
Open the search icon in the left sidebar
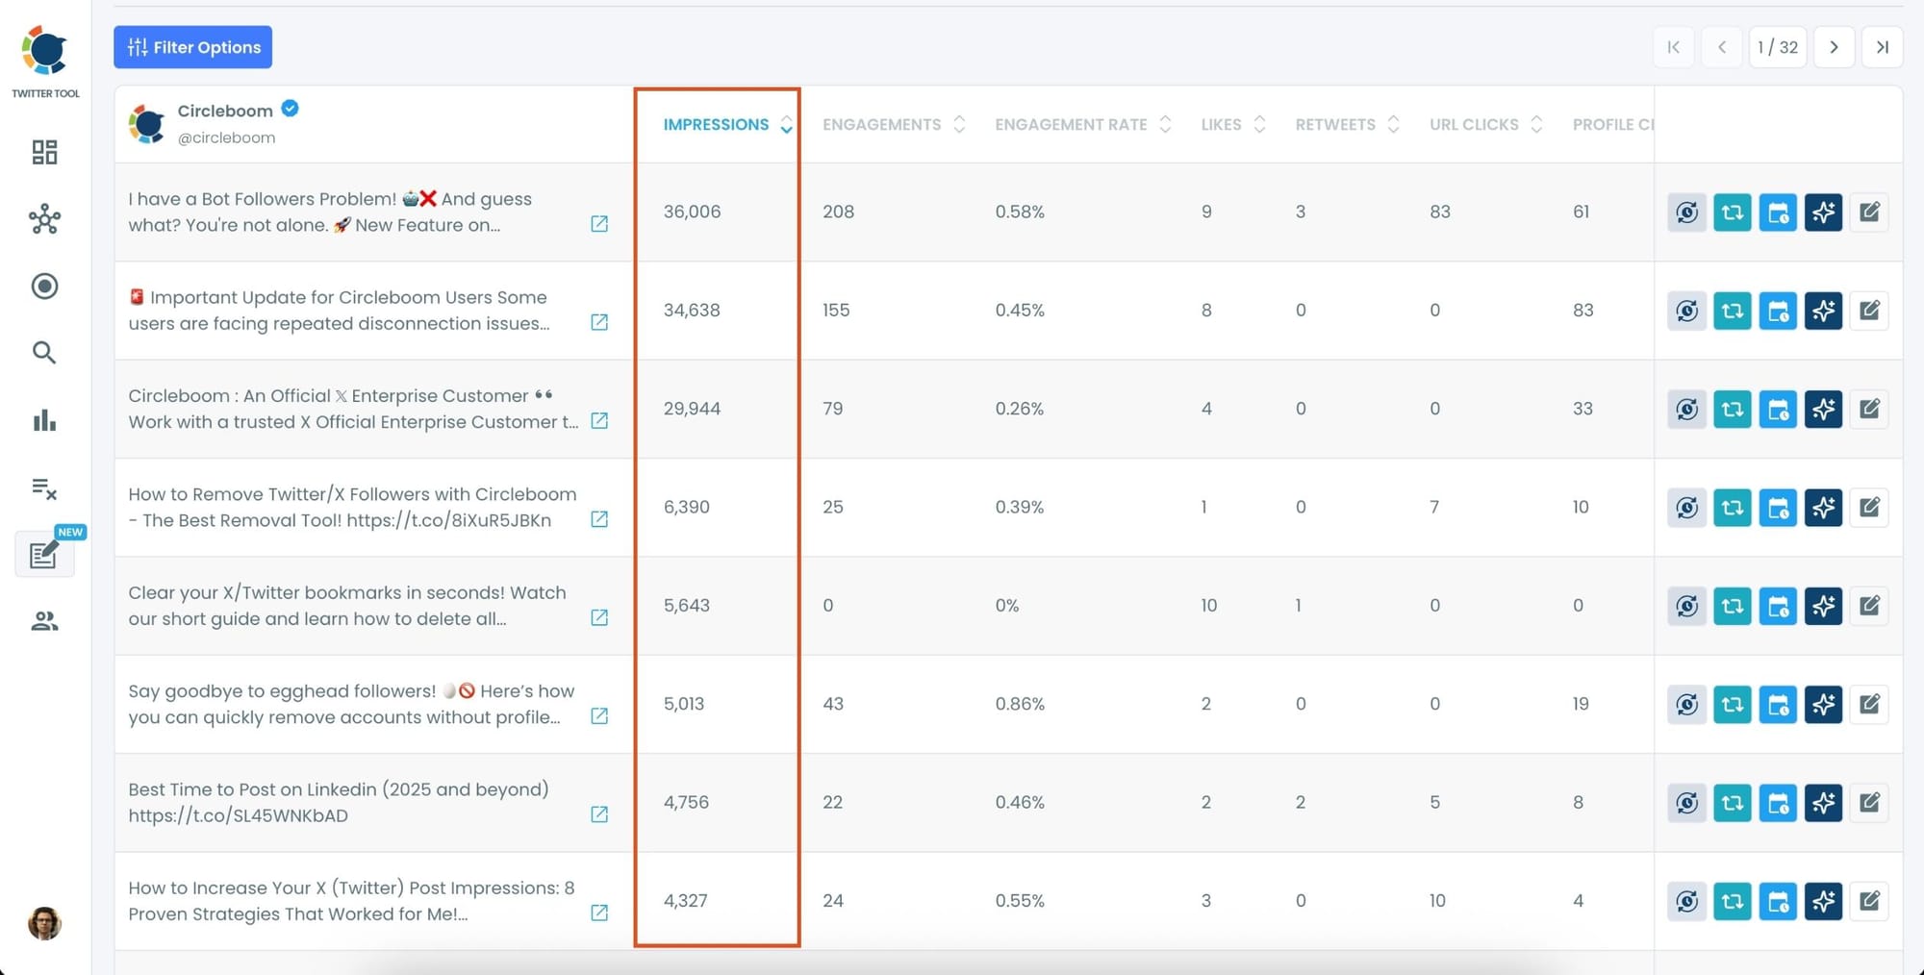coord(44,353)
